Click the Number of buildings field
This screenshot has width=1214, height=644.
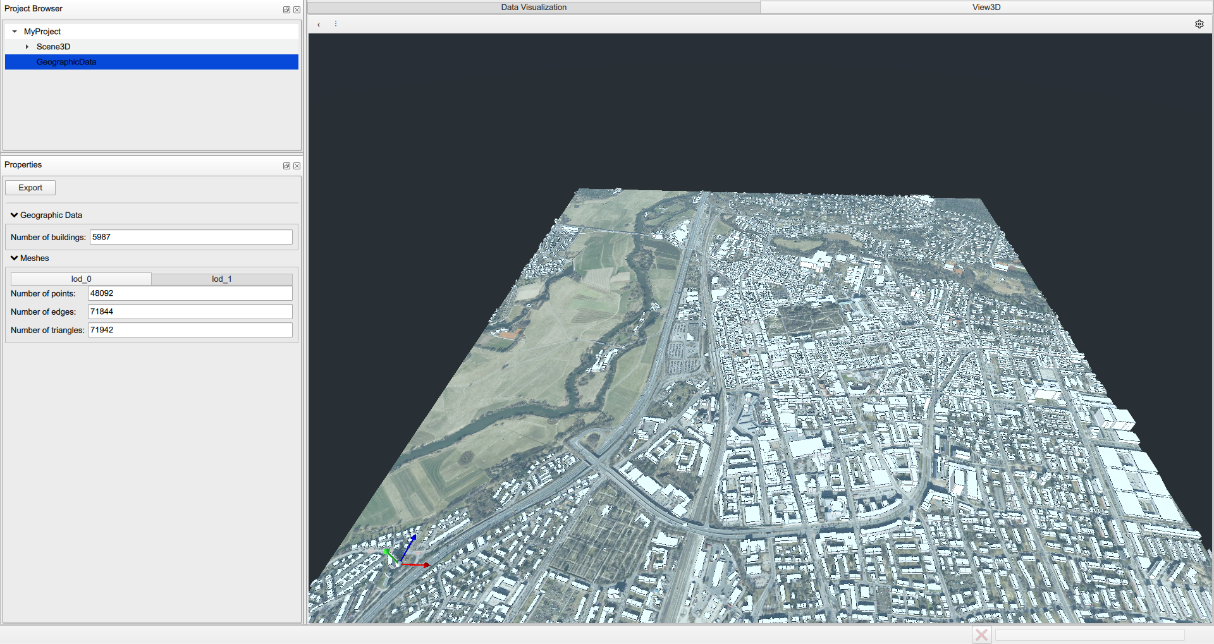(191, 237)
